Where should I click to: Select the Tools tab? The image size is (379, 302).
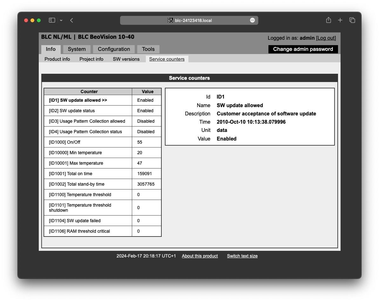point(148,49)
